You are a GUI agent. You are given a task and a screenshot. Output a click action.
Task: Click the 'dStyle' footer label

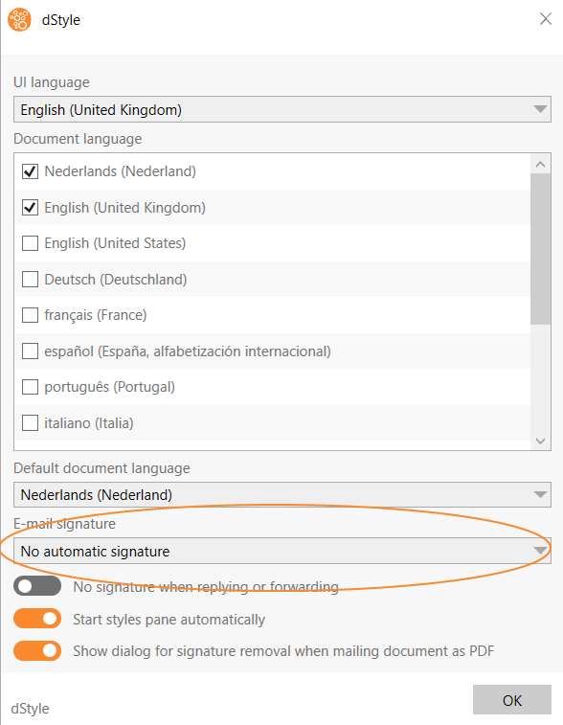point(30,709)
